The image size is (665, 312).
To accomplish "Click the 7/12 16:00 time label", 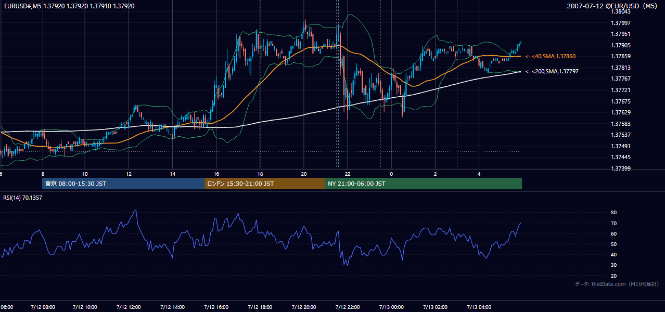I will pyautogui.click(x=217, y=307).
